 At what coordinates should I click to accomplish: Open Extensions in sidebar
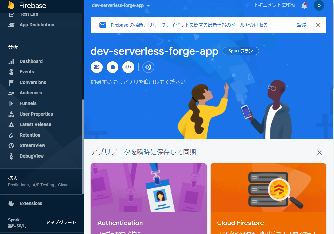tap(31, 203)
